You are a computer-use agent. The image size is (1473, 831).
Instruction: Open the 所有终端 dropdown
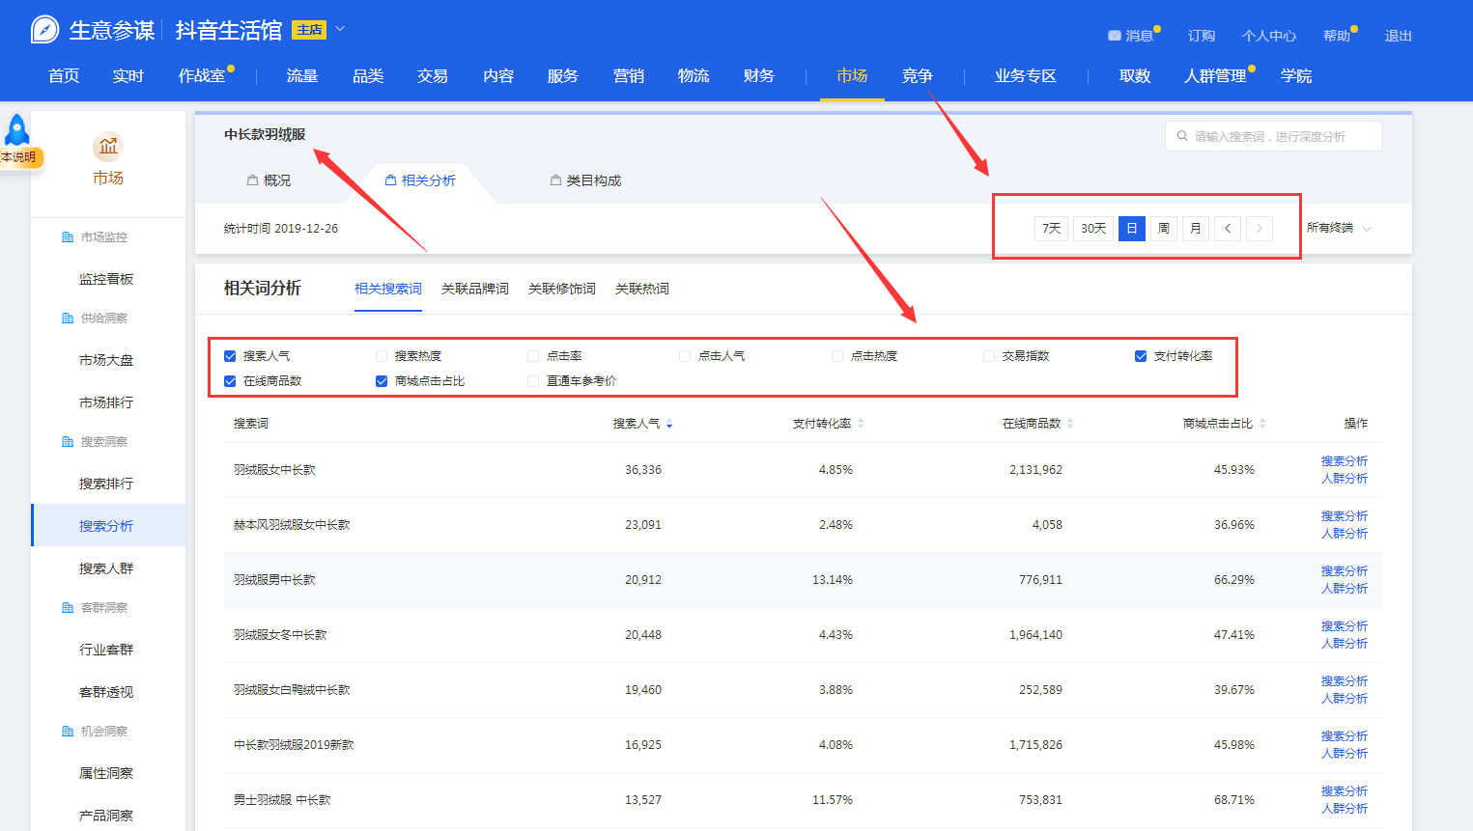[1339, 228]
